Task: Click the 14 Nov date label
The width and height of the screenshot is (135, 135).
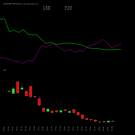Action: pos(52,129)
